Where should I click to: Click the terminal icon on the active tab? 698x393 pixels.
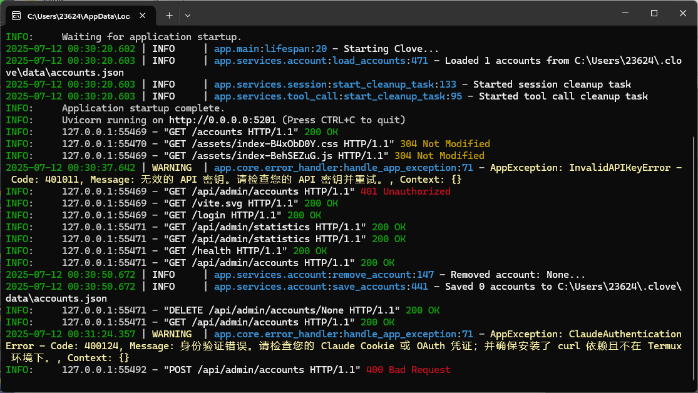[x=16, y=14]
